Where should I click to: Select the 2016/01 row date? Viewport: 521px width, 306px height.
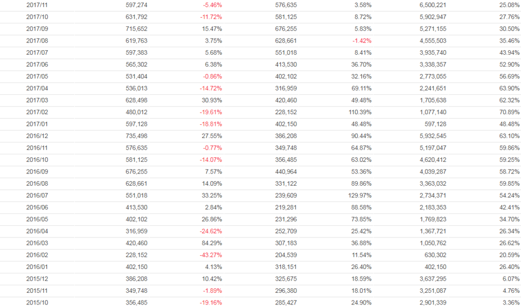pos(36,267)
